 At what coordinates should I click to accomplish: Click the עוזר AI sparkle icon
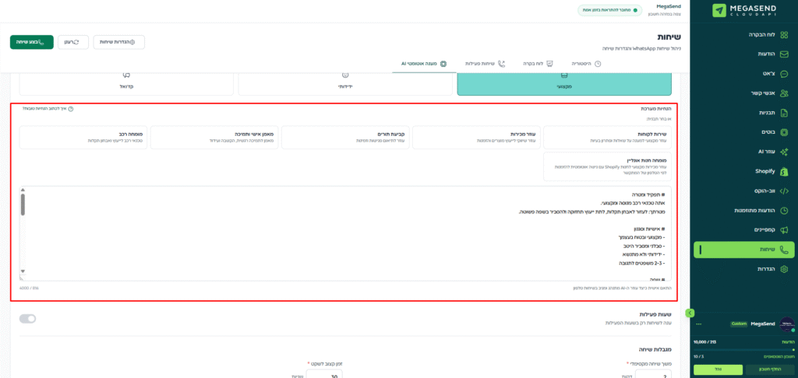[784, 152]
